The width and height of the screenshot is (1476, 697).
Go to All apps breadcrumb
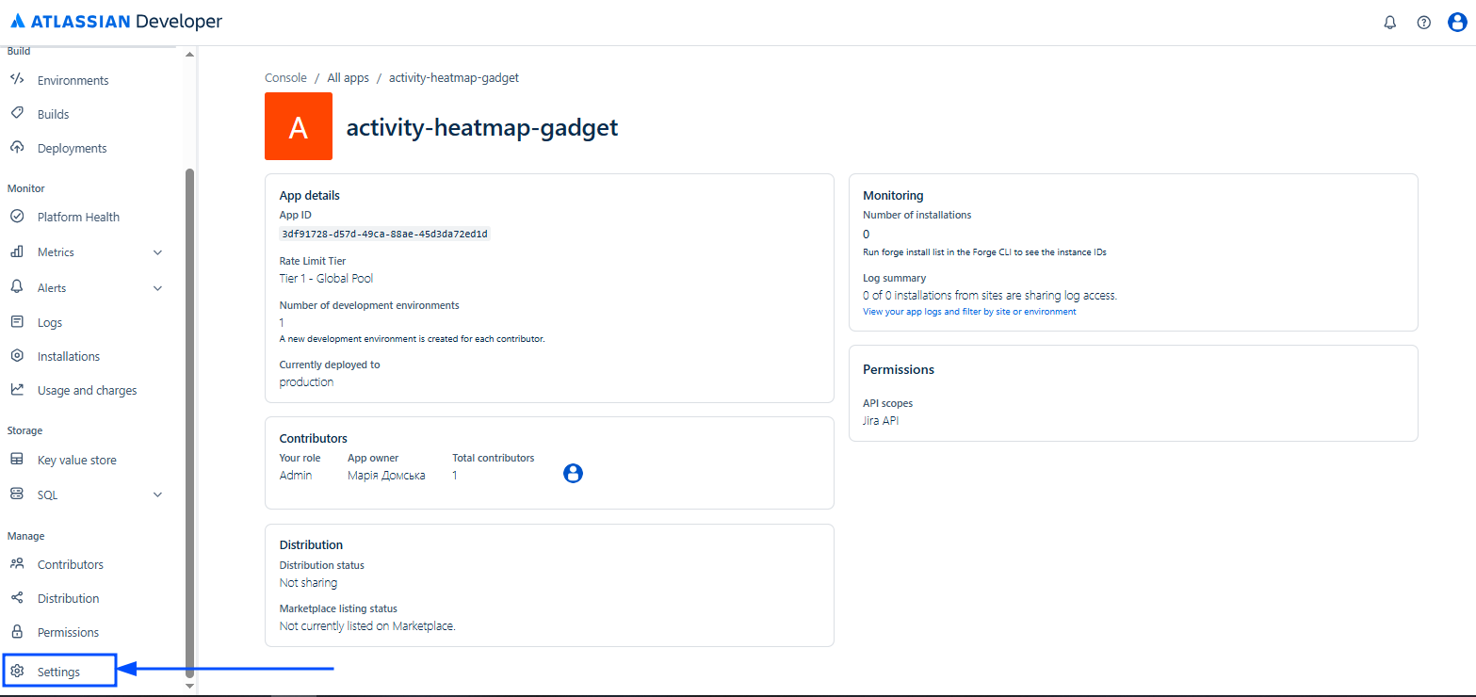349,78
